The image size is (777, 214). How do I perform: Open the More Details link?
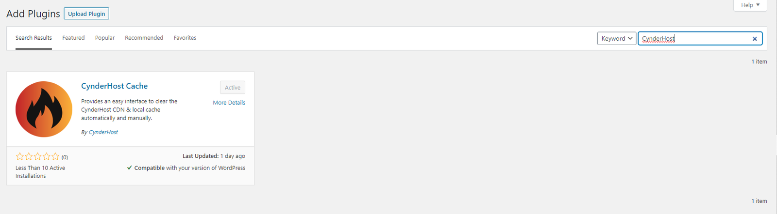click(x=229, y=103)
